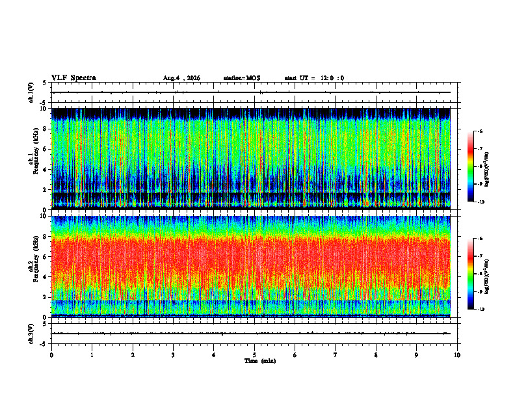Click the ch.2 color scale 'log(PSD)' units label
The width and height of the screenshot is (515, 398).
click(x=487, y=277)
